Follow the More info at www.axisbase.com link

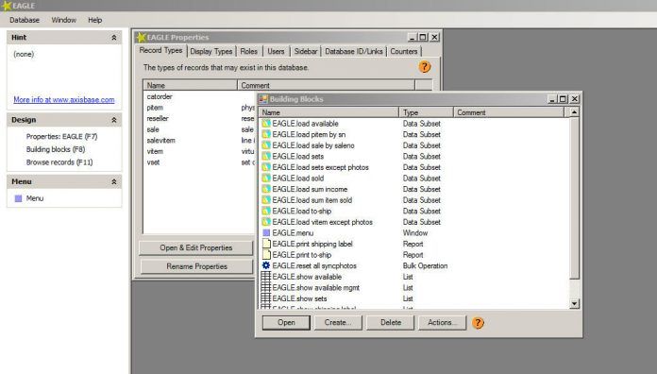[x=63, y=100]
